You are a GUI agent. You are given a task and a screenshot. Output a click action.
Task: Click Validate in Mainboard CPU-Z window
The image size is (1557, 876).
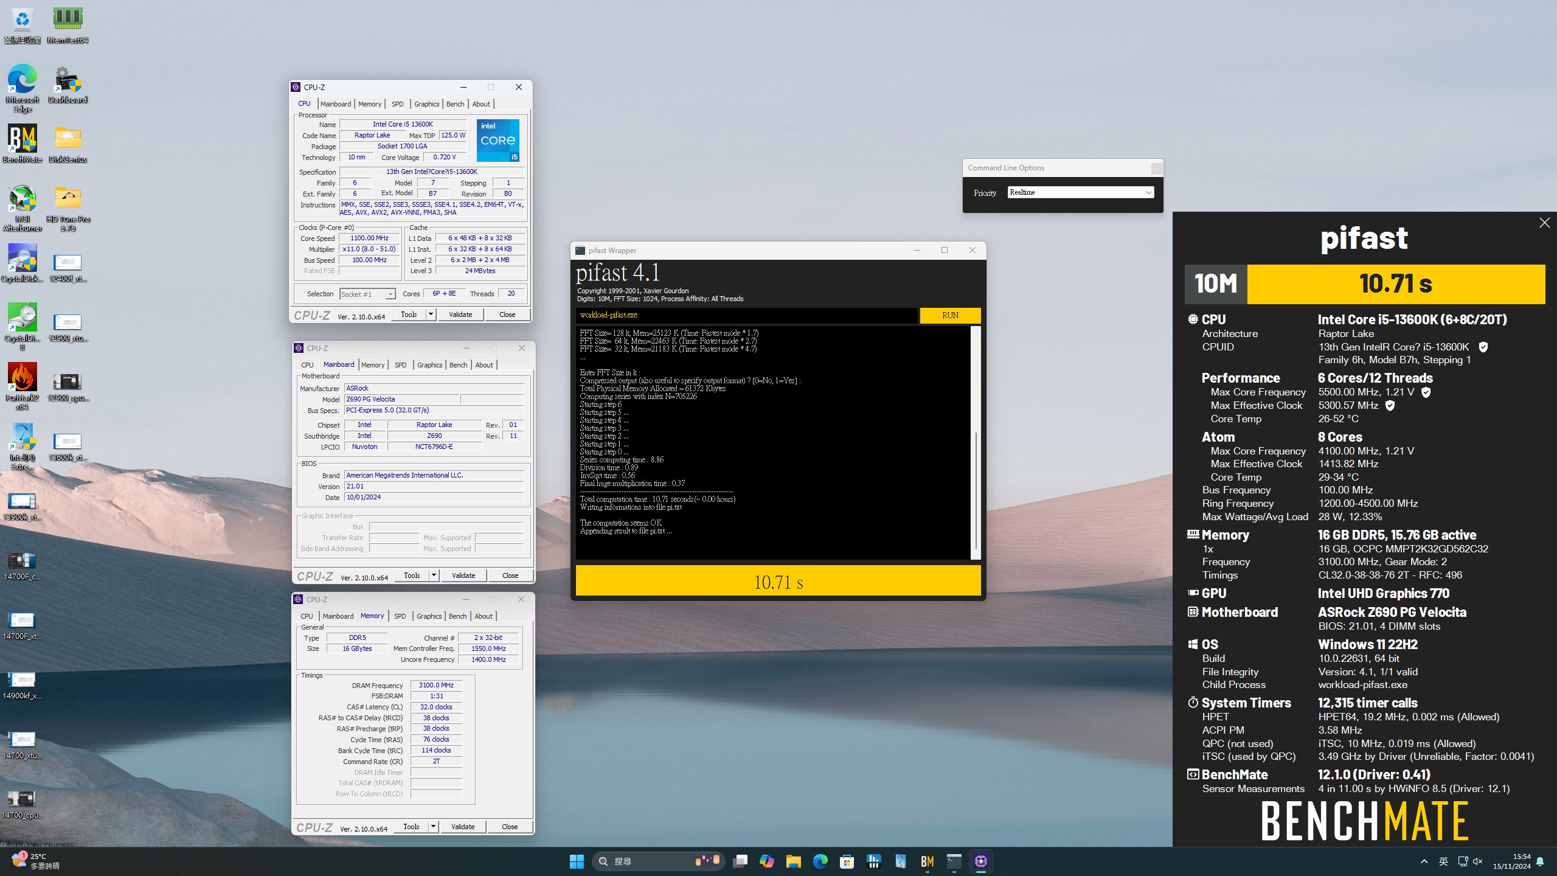[x=463, y=575]
